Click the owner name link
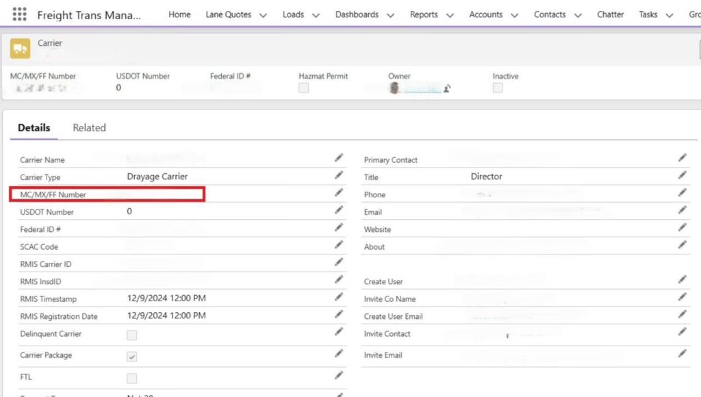 click(x=422, y=88)
